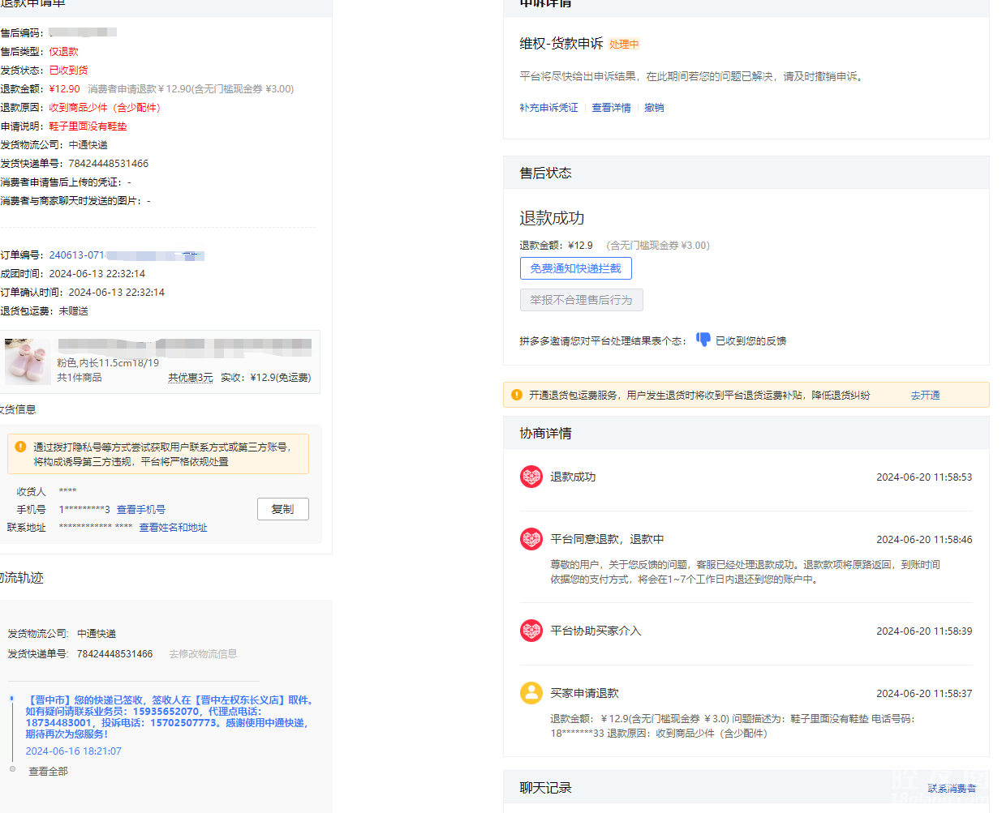
Task: Click heart icon beside 平台同意退款 entry
Action: tap(531, 539)
